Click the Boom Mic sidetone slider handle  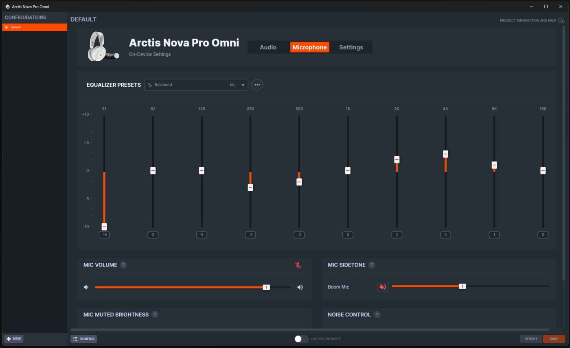(462, 286)
